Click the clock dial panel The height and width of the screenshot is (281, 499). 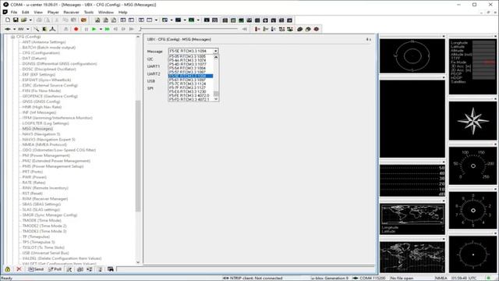click(x=473, y=210)
